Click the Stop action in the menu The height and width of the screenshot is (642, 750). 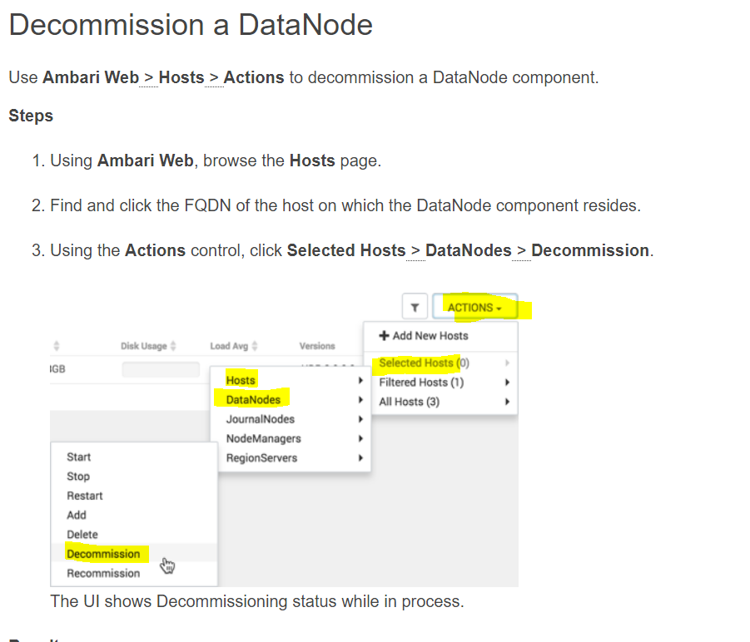click(77, 477)
